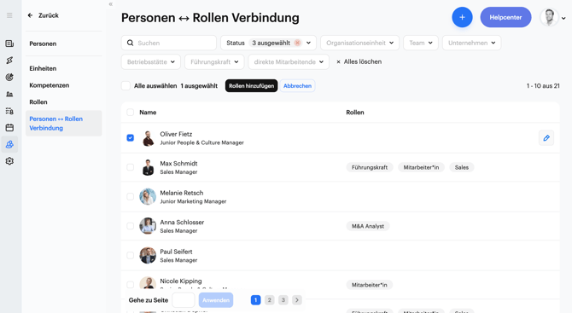This screenshot has width=572, height=313.
Task: Open Rollen in the side menu
Action: (38, 102)
